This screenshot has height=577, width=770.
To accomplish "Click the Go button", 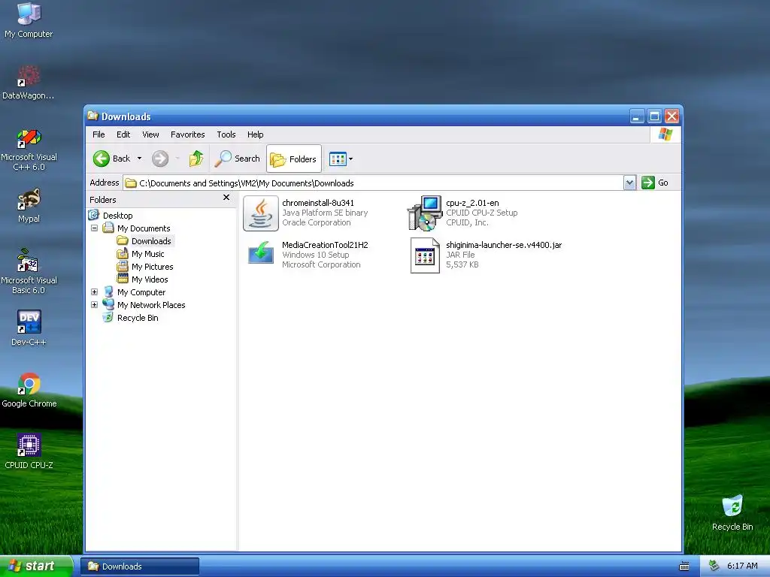I will coord(655,183).
